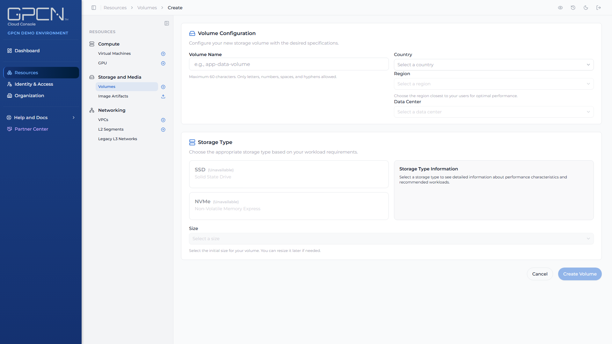Expand Help and Docs chevron
Image resolution: width=612 pixels, height=344 pixels.
click(x=74, y=118)
